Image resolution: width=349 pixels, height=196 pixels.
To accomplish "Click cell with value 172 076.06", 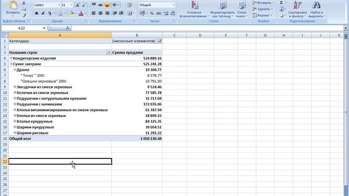I will [x=137, y=104].
